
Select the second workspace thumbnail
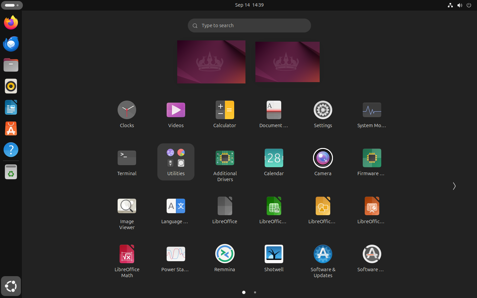click(x=287, y=62)
